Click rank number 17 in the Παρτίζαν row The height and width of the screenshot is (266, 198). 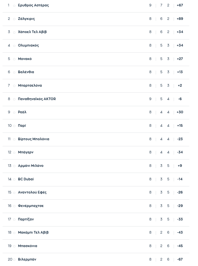(10, 219)
